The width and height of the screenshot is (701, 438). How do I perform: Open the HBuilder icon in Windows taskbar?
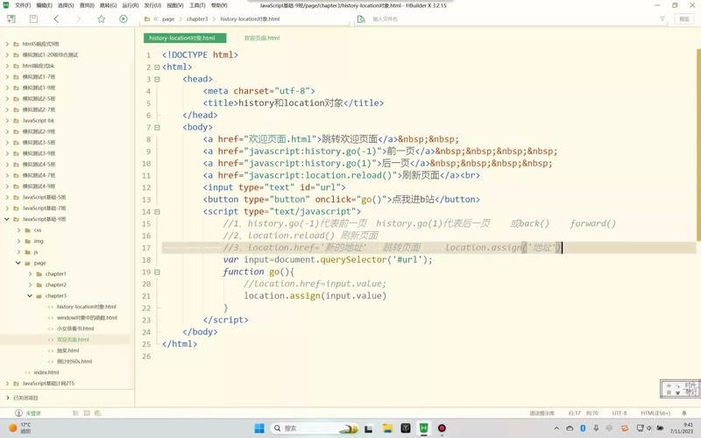[x=424, y=428]
